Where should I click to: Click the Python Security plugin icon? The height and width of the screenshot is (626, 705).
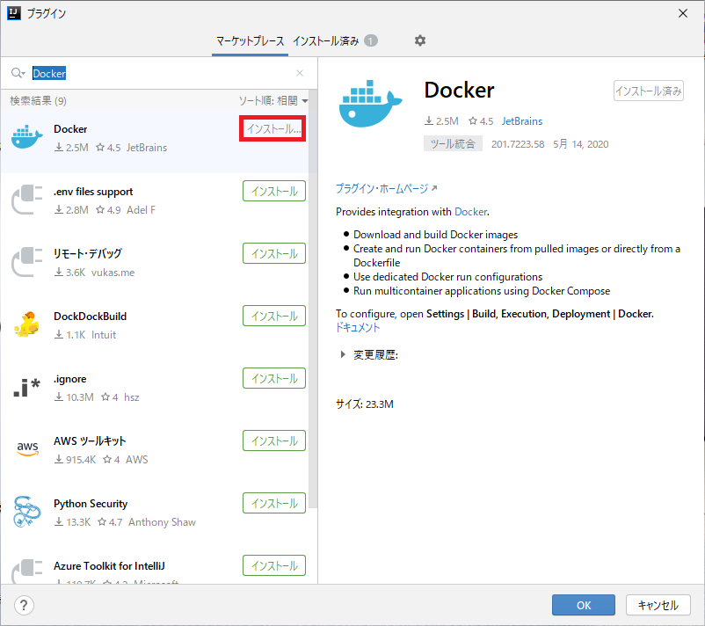(x=27, y=512)
